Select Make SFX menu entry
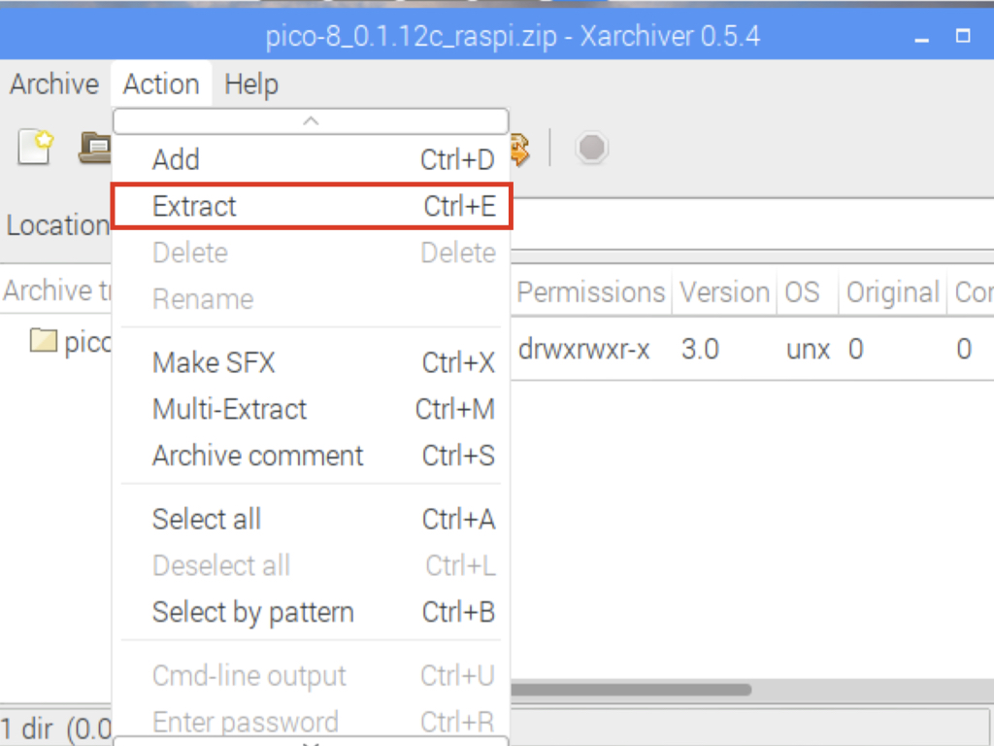Image resolution: width=994 pixels, height=746 pixels. pyautogui.click(x=312, y=363)
